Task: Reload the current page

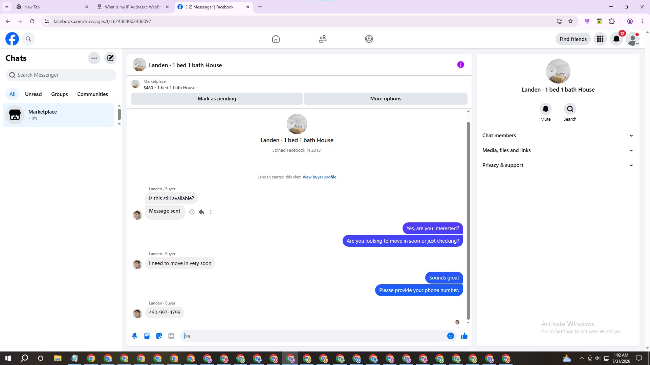Action: click(x=32, y=21)
